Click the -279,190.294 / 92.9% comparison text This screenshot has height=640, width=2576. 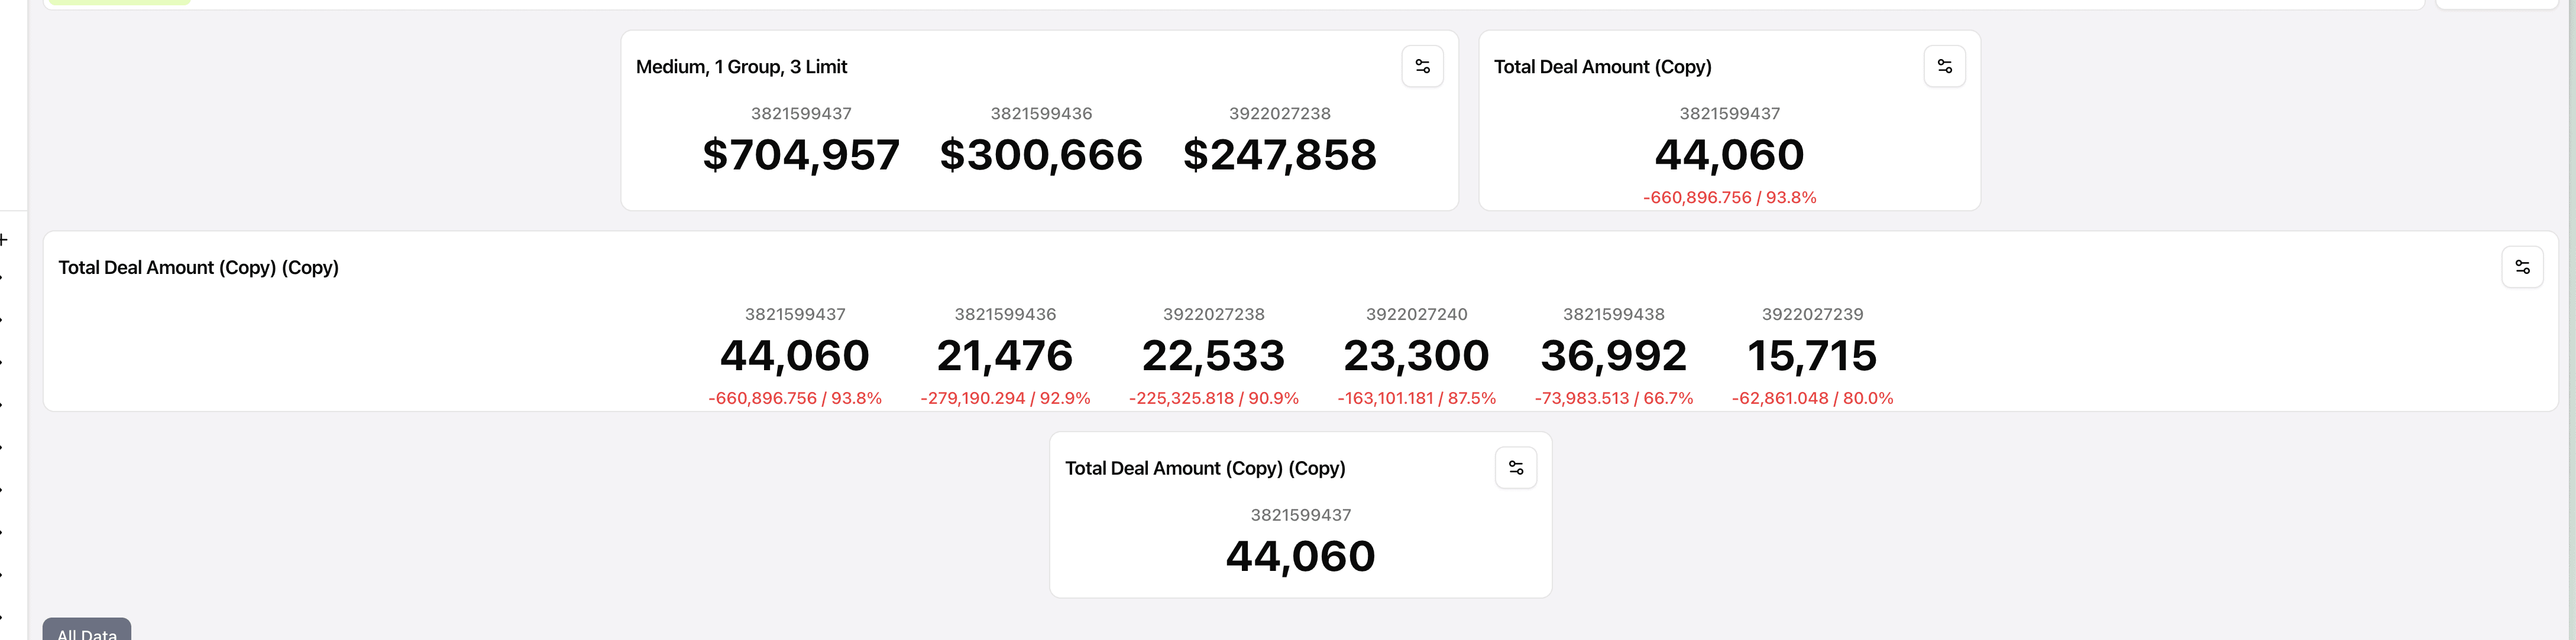[x=1005, y=399]
